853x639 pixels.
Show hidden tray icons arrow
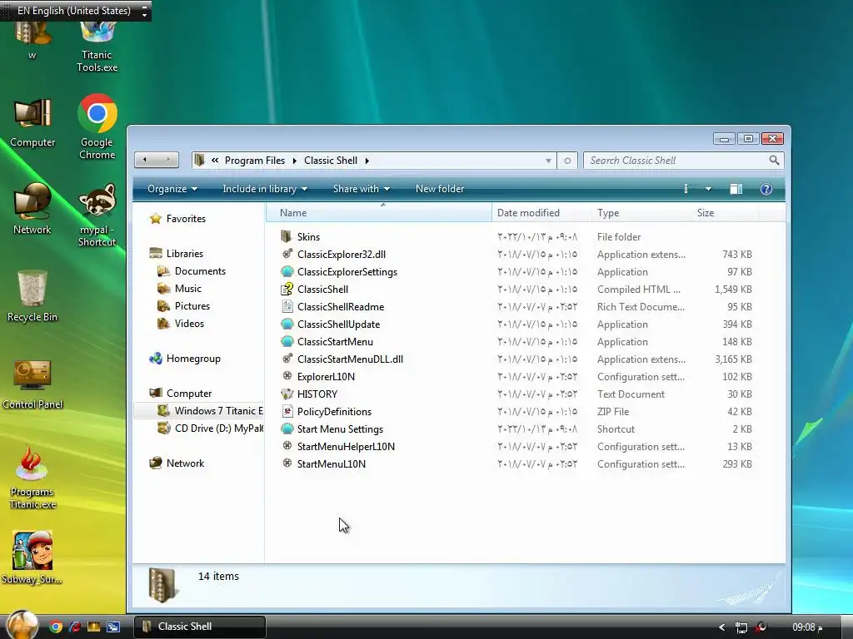click(722, 627)
